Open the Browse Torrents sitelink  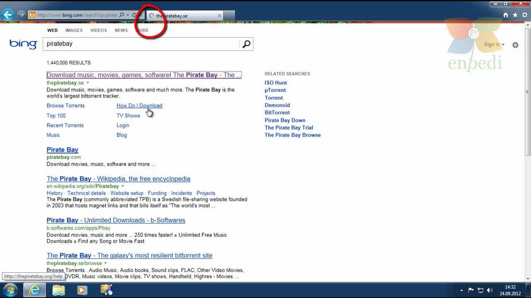pos(66,106)
